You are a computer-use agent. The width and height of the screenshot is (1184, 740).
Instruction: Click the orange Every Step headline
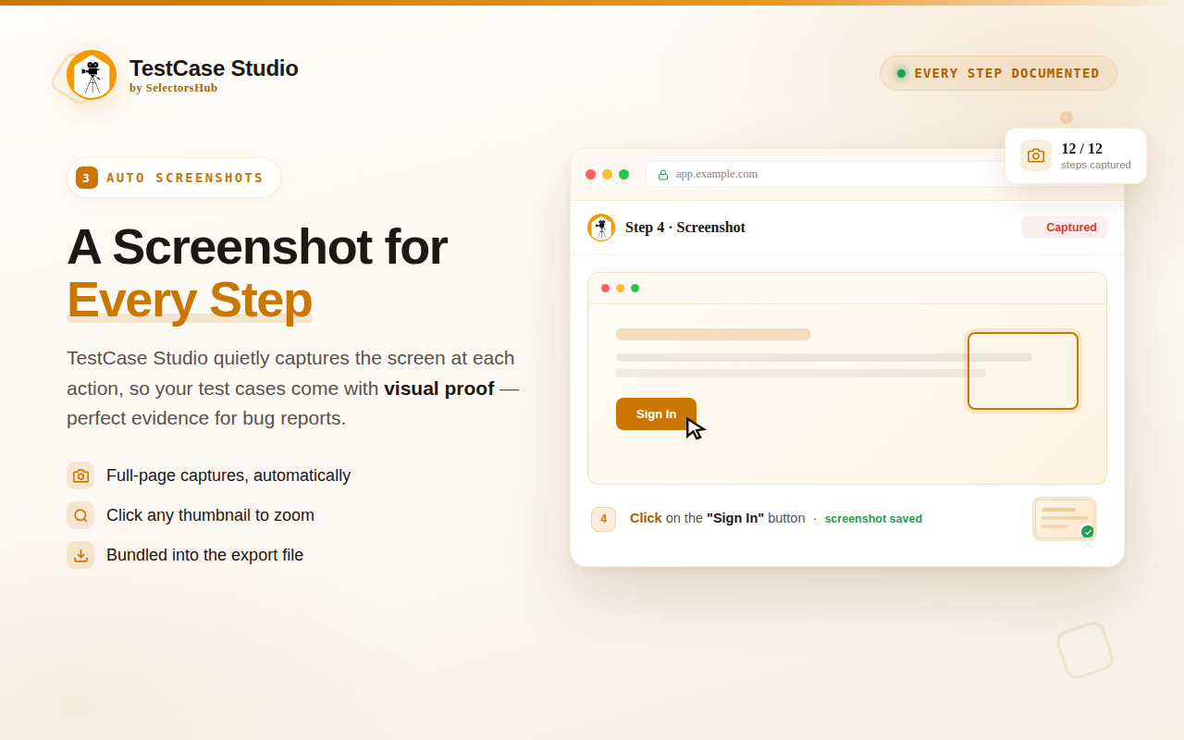click(x=190, y=300)
